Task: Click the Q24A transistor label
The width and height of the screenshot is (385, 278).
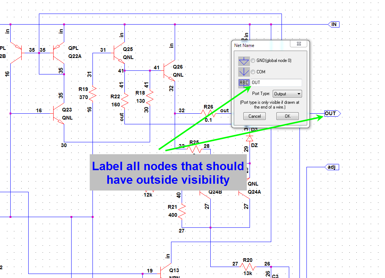Action: point(254,192)
